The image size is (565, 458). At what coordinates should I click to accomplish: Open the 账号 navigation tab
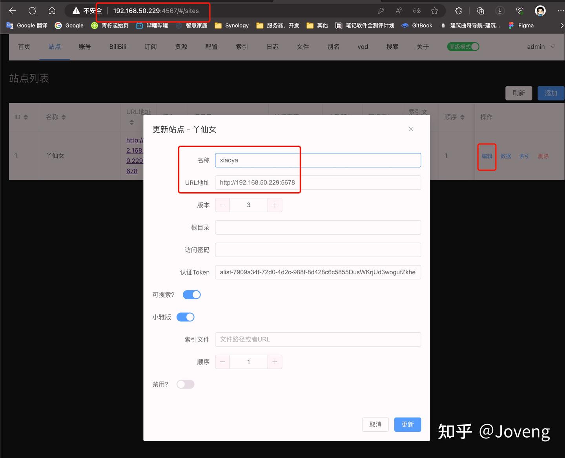coord(85,47)
